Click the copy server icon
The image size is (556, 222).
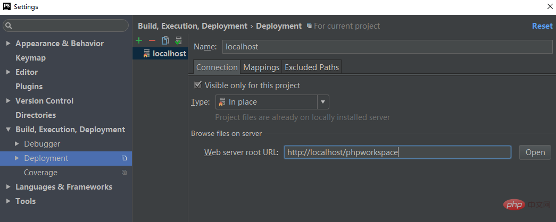(x=165, y=40)
